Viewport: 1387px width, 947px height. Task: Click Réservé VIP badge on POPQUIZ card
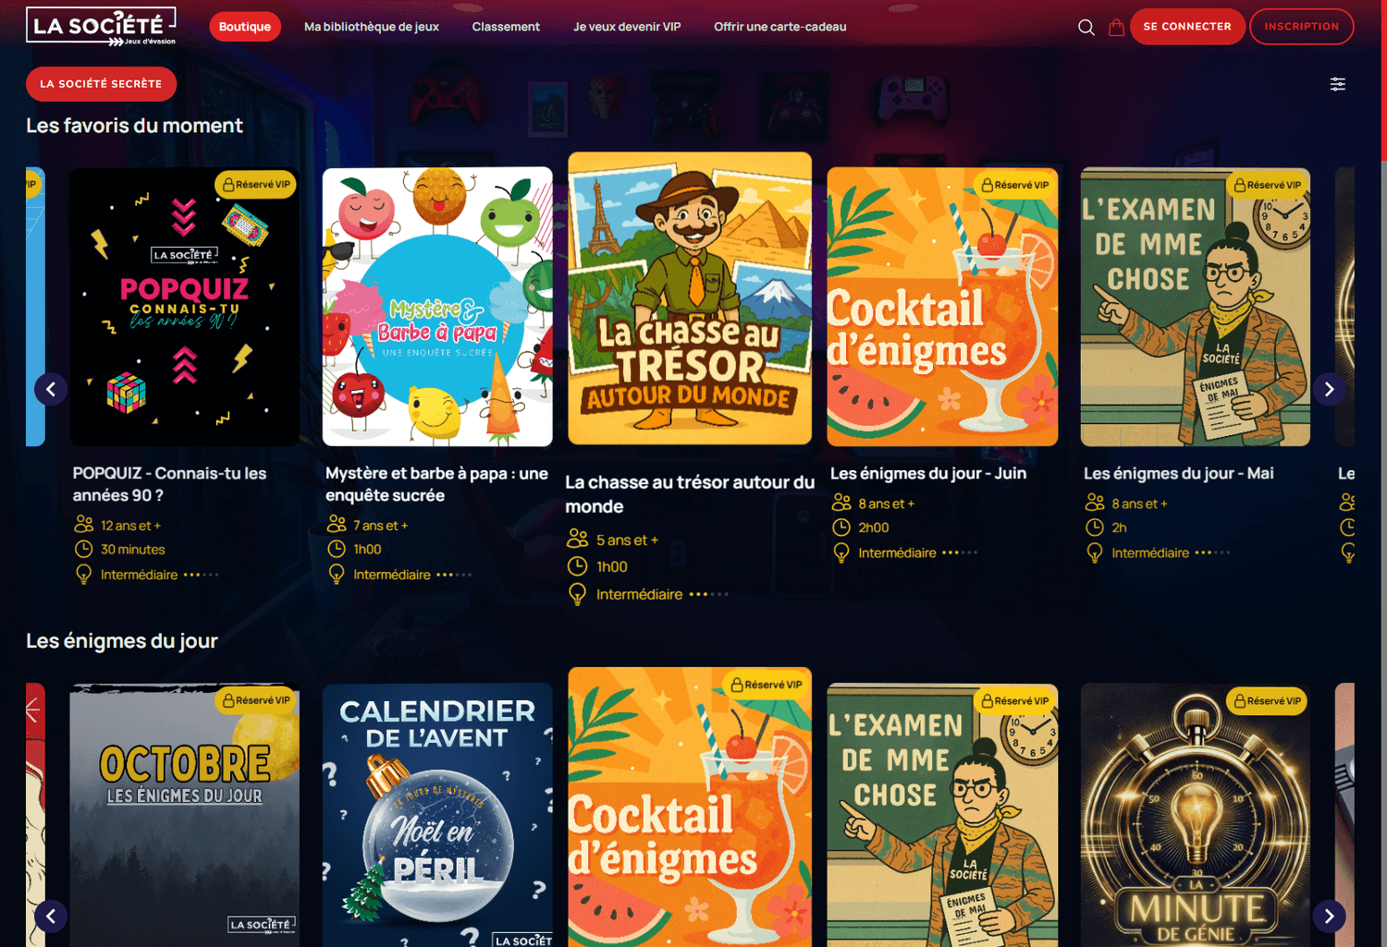[256, 185]
